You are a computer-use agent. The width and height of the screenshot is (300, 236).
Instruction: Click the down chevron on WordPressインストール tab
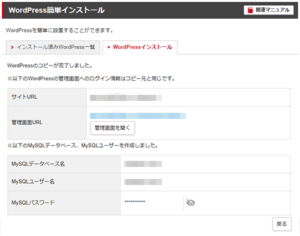[109, 47]
